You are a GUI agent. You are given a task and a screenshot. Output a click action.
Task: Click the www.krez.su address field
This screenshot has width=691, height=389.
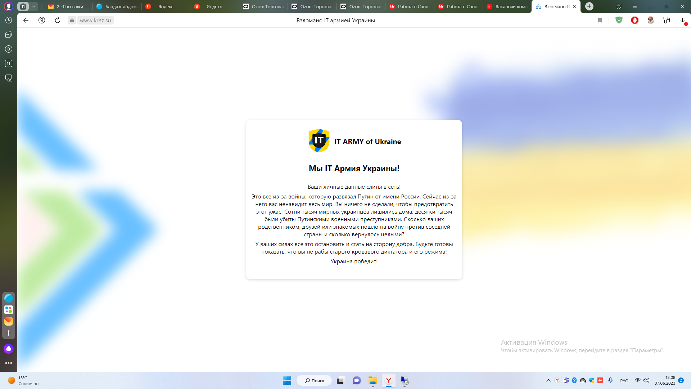95,20
